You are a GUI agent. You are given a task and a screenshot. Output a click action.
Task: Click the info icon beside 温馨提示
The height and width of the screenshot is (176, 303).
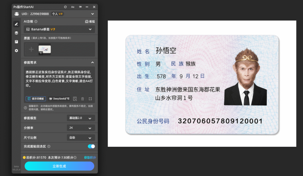click(x=25, y=108)
